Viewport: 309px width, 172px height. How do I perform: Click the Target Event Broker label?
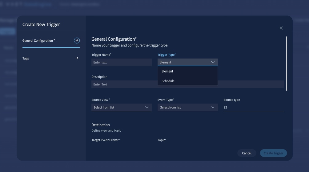point(106,140)
